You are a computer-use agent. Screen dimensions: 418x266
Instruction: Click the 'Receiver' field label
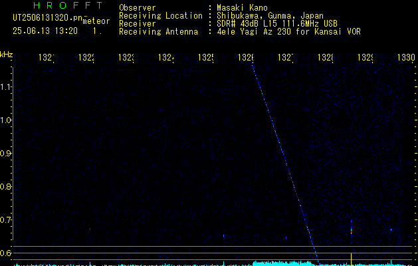(x=138, y=24)
